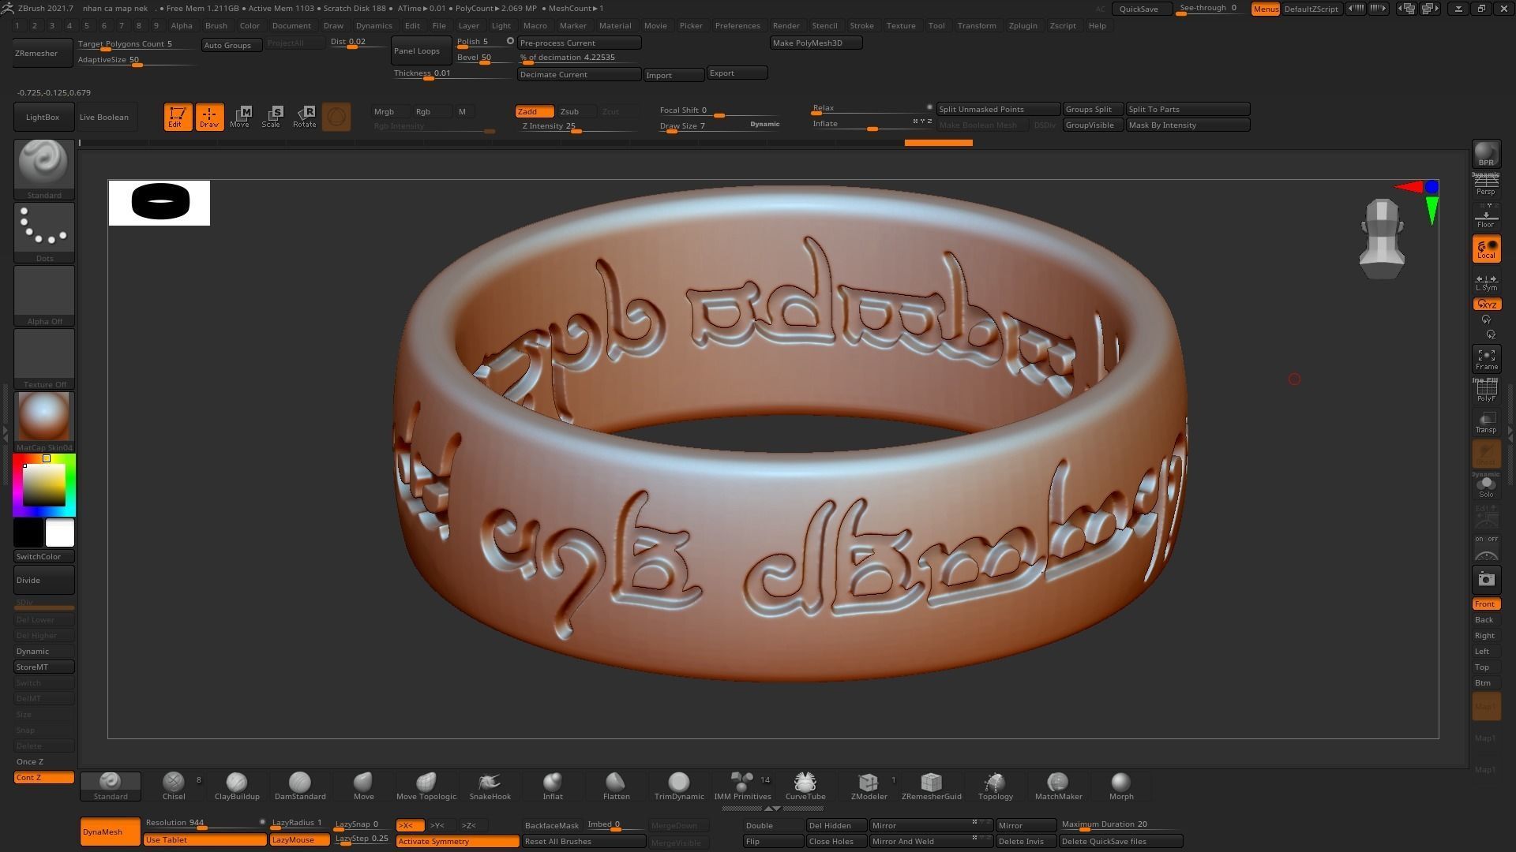Click the BPR render icon

click(1486, 155)
